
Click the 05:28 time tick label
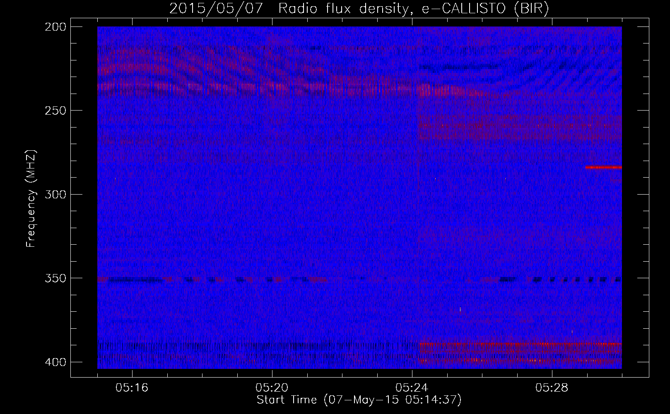click(x=552, y=388)
